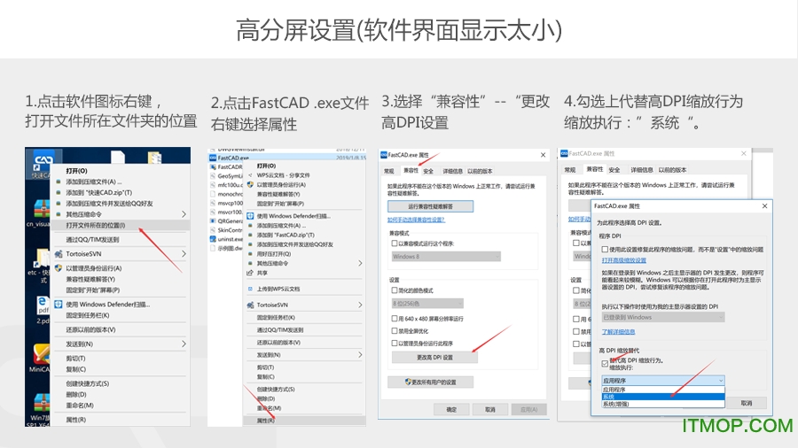Toggle 禁用全屏优化 checkbox
The width and height of the screenshot is (798, 448).
point(395,330)
